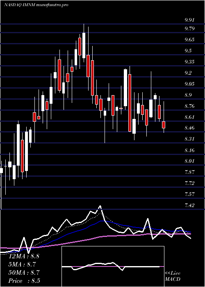Screen dimensions: 205x287
Task: Click the 50MA : 8.7 legend entry
Action: [24, 273]
